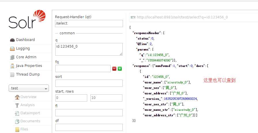Click the Java Properties jar icon
The width and height of the screenshot is (258, 133).
click(x=12, y=66)
